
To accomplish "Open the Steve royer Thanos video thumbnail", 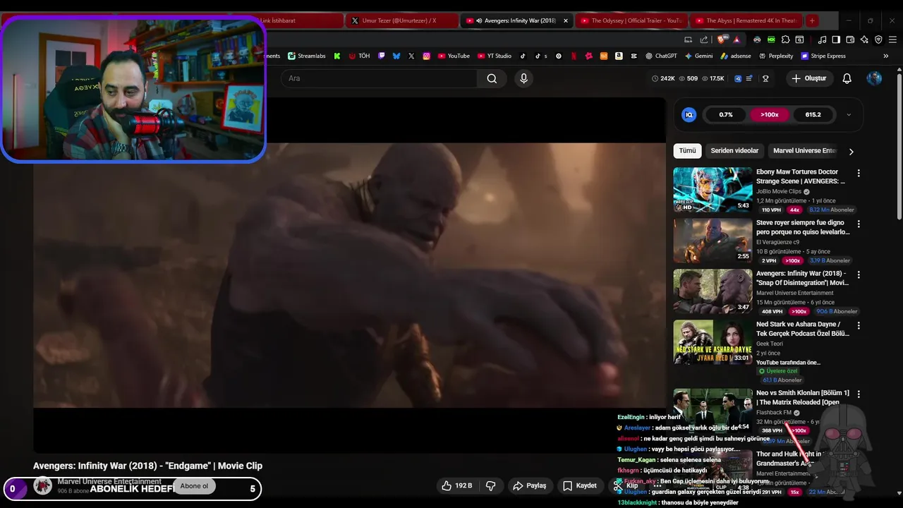I will click(x=713, y=241).
